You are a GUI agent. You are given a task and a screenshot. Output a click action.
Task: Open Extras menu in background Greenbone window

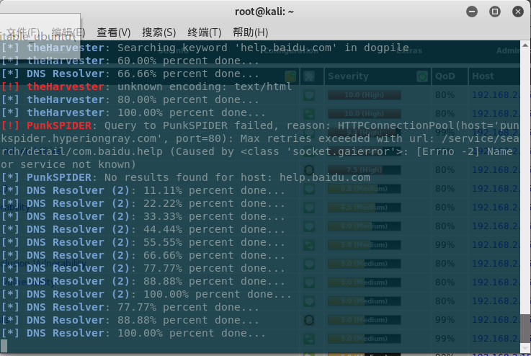pyautogui.click(x=409, y=51)
